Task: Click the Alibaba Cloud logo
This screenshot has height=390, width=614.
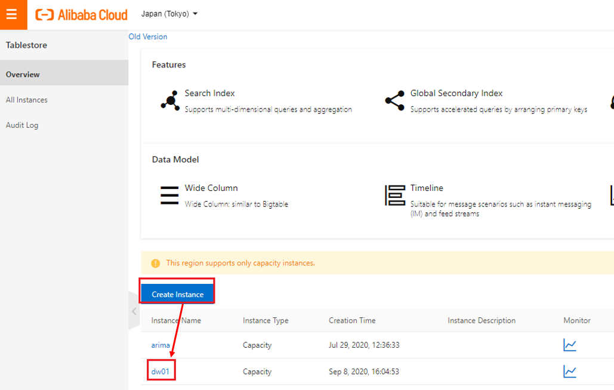Action: (81, 15)
